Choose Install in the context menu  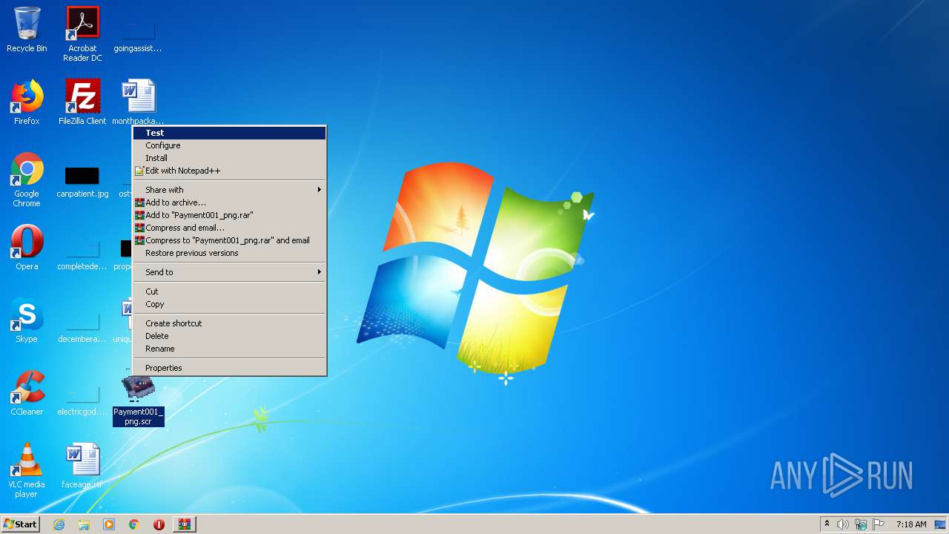(230, 158)
